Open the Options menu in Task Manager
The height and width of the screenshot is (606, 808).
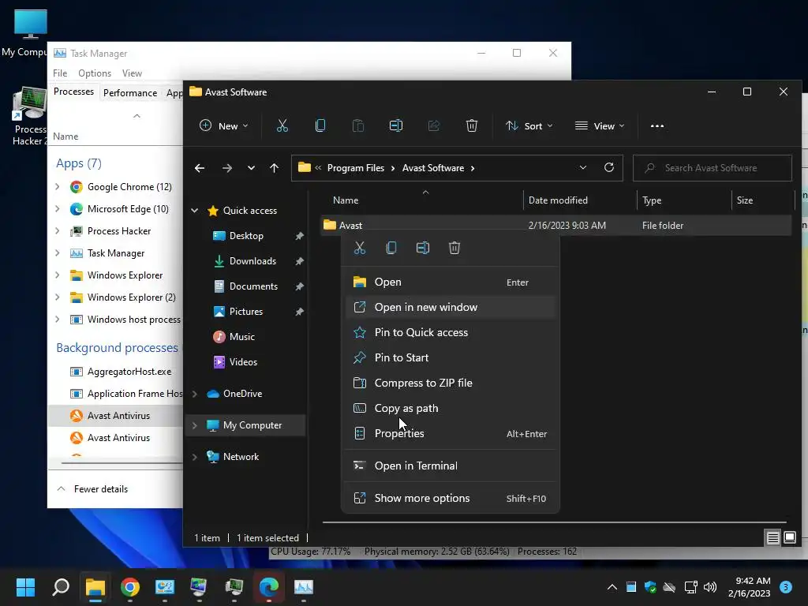[95, 73]
